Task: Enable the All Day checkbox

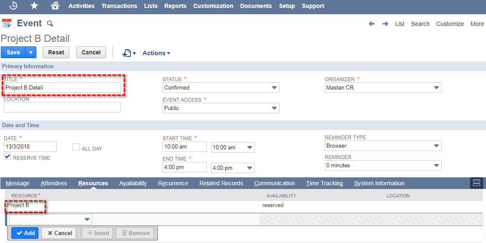Action: pyautogui.click(x=76, y=147)
